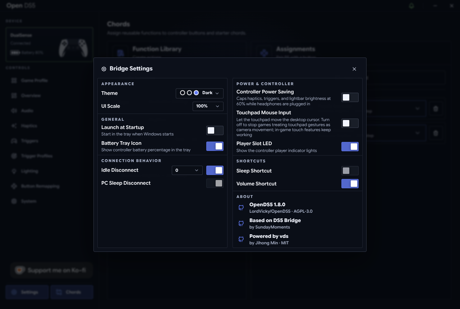Viewport: 460px width, 309px height.
Task: Click the Audio speaker icon in sidebar
Action: 14,111
